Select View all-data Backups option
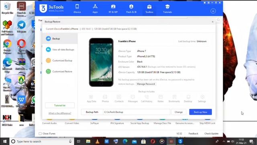 click(60, 50)
